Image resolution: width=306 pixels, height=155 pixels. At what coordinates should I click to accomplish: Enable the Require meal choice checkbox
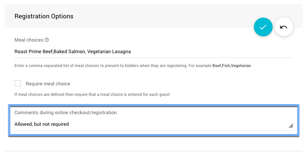[x=18, y=83]
